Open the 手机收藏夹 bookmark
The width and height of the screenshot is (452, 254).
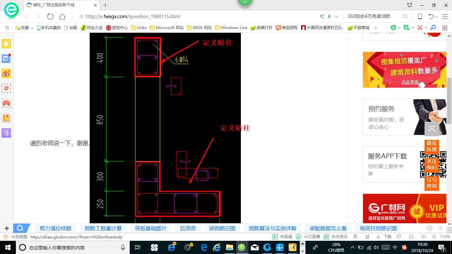[x=49, y=28]
